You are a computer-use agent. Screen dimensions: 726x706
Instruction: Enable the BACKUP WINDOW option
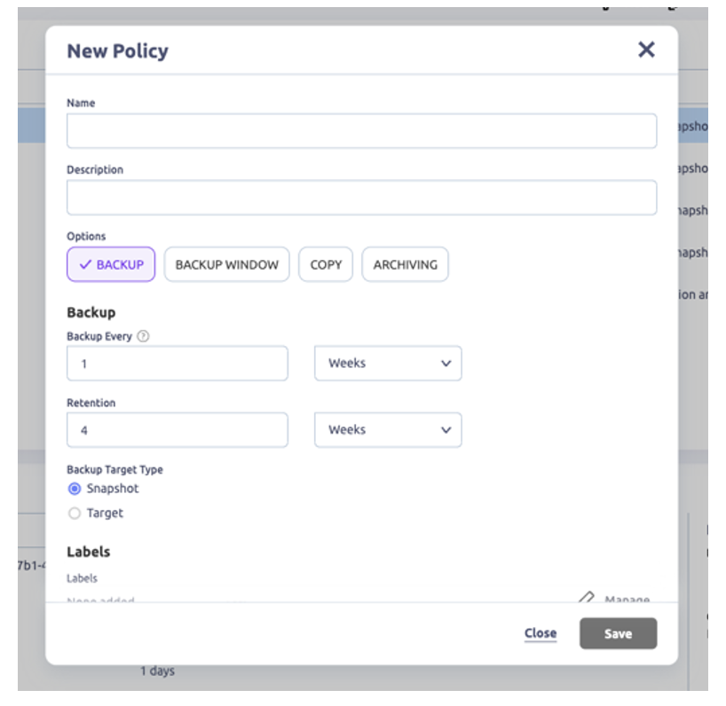pyautogui.click(x=226, y=264)
